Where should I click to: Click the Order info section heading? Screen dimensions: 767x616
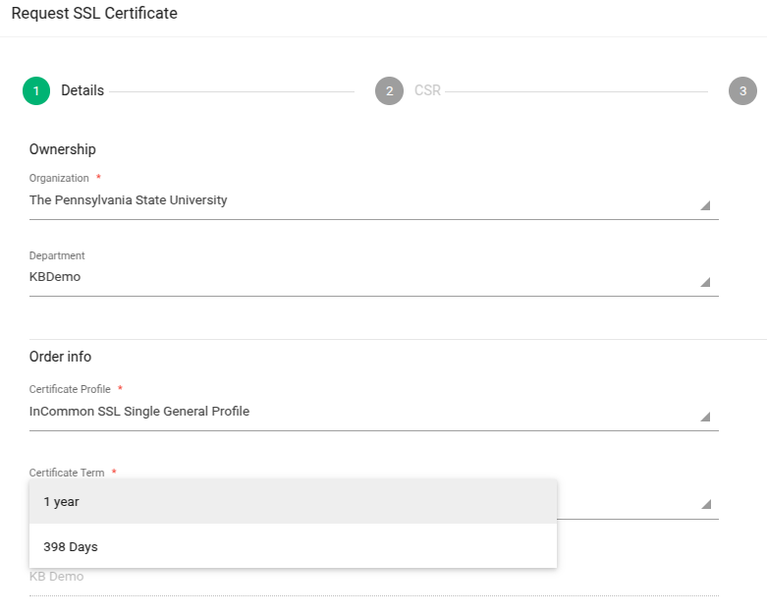tap(60, 357)
